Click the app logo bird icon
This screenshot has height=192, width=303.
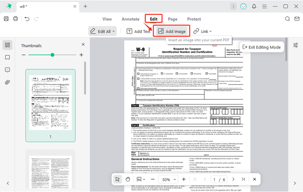click(9, 6)
